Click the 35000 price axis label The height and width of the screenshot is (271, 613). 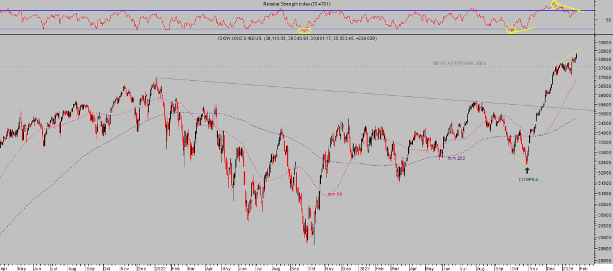[x=604, y=114]
